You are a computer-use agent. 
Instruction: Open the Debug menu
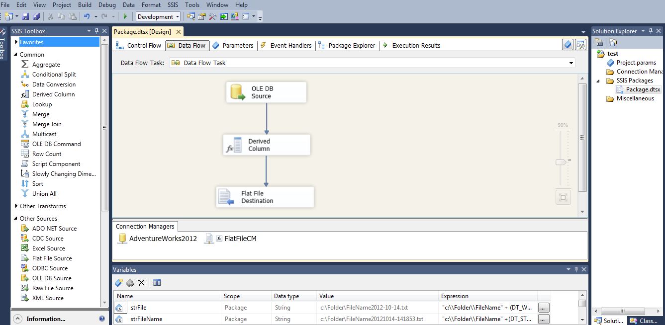tap(107, 4)
